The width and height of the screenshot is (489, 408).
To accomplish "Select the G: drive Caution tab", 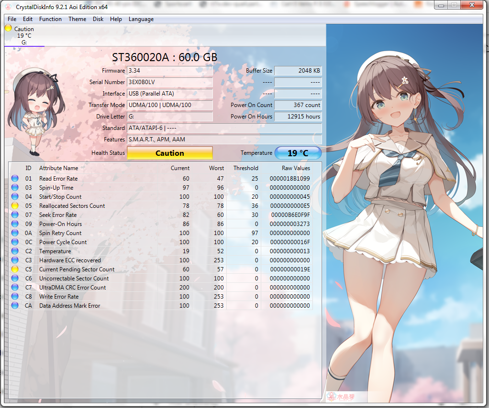I will tap(24, 35).
